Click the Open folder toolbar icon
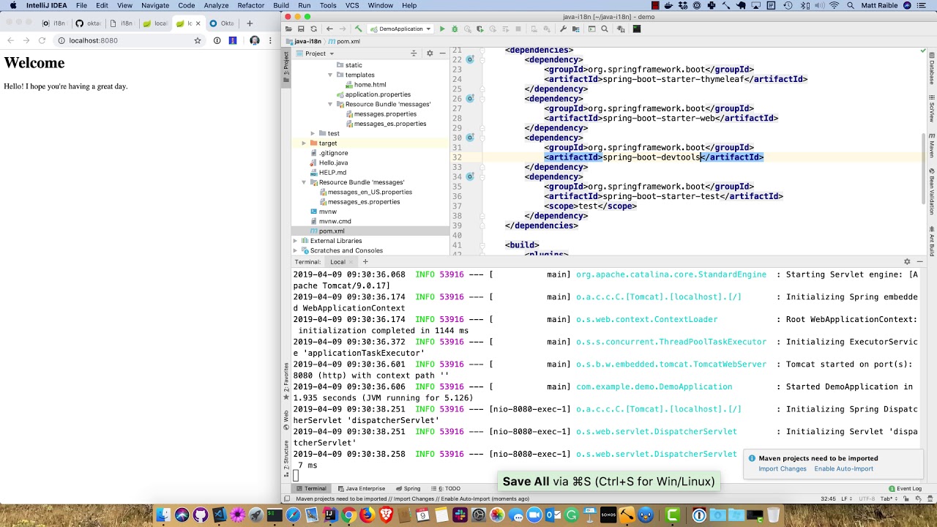 290,29
